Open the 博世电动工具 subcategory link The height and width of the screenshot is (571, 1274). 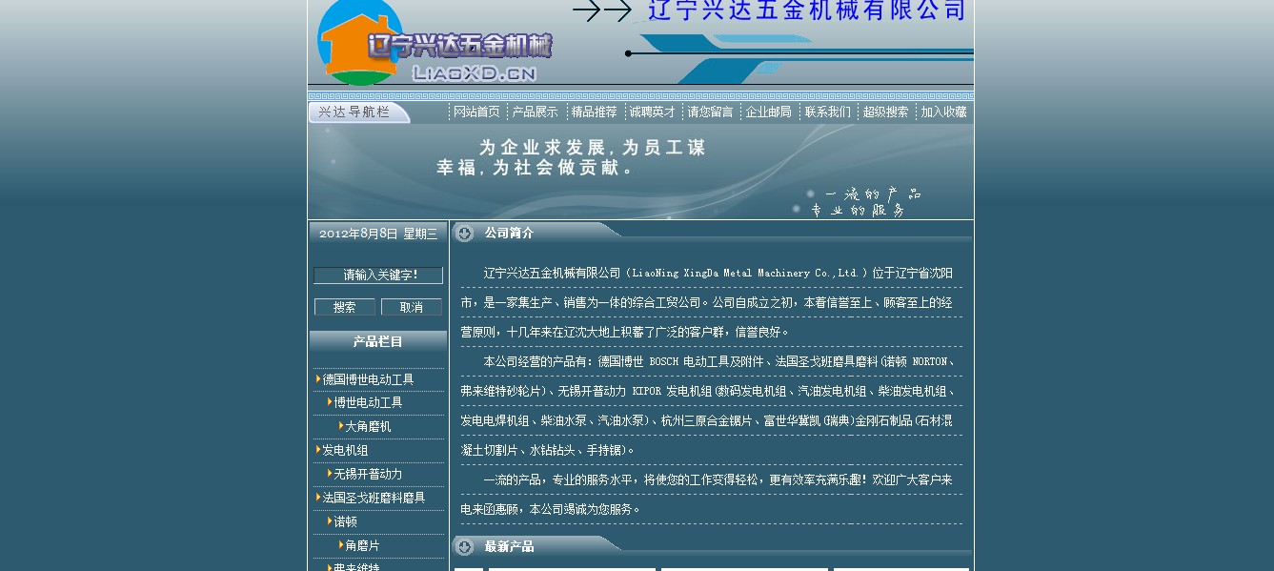click(368, 402)
